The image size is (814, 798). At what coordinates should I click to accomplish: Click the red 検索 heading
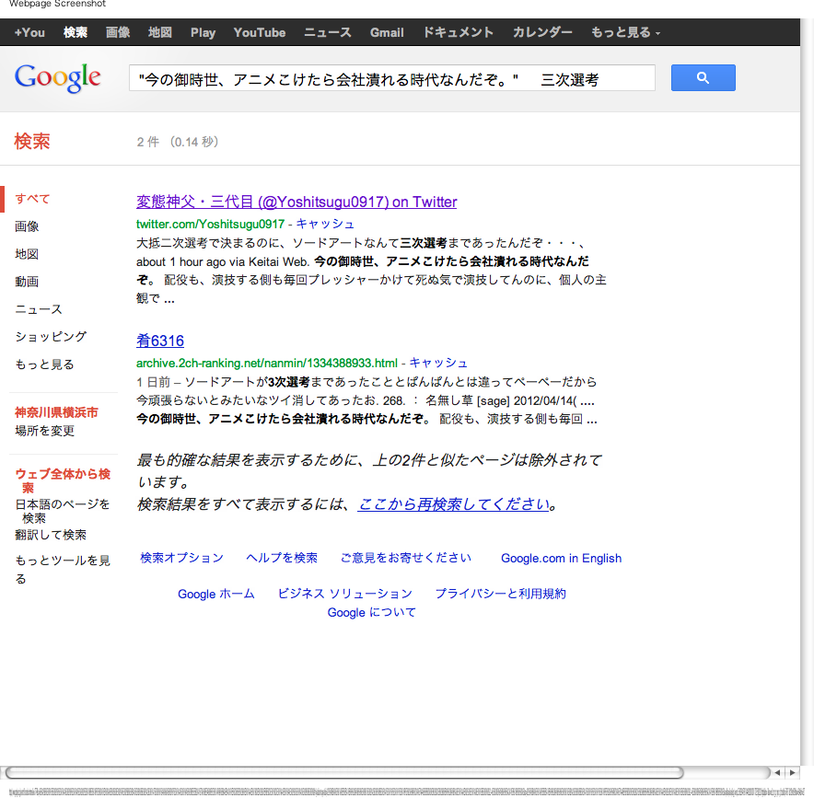point(32,142)
